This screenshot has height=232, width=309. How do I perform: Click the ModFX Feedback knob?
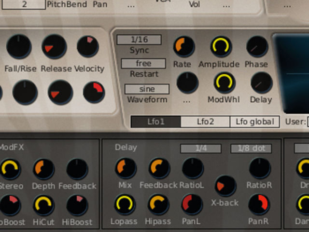77,169
